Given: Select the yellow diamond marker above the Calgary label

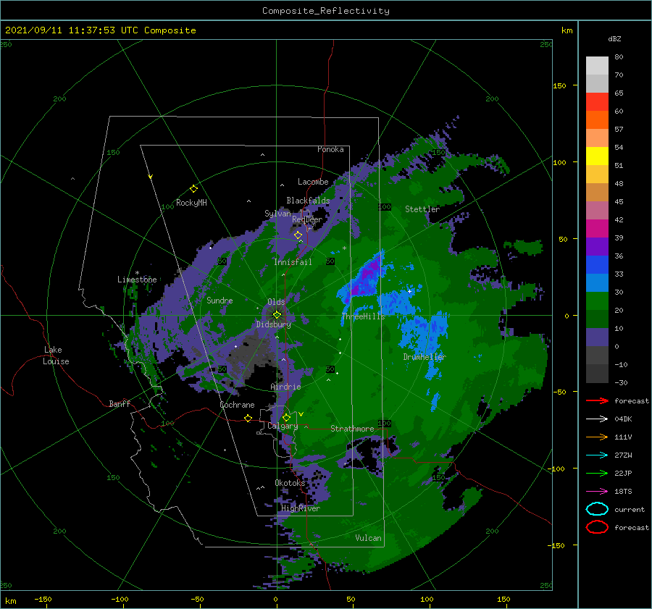Looking at the screenshot, I should [x=286, y=417].
